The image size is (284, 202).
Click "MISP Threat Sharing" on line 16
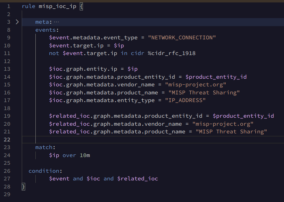[x=204, y=93]
